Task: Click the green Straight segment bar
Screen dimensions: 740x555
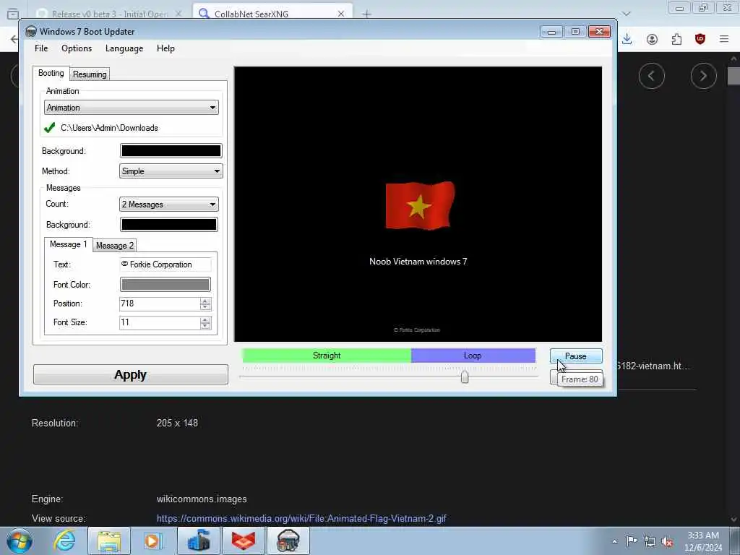Action: (x=327, y=356)
